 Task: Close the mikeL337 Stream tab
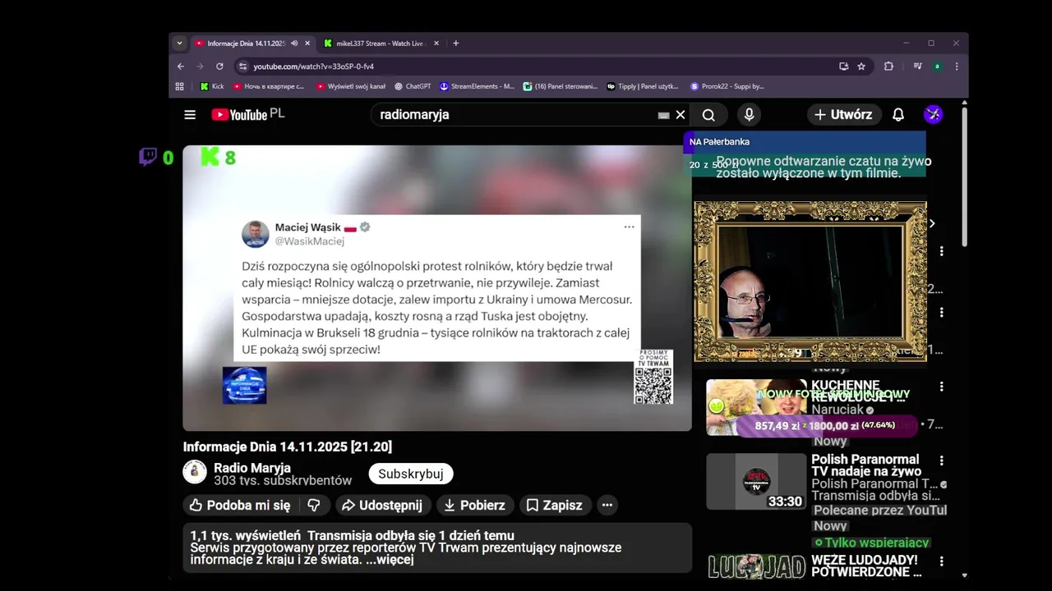[x=436, y=44]
